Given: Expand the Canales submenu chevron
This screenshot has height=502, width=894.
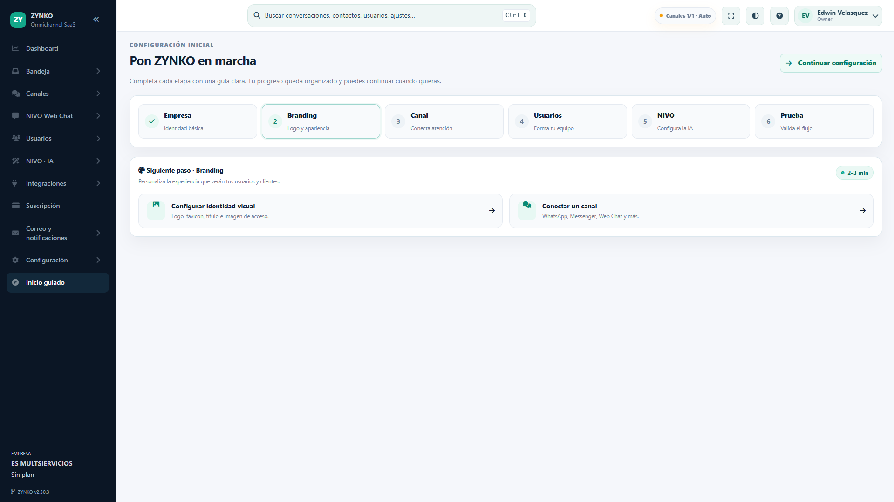Looking at the screenshot, I should 98,94.
